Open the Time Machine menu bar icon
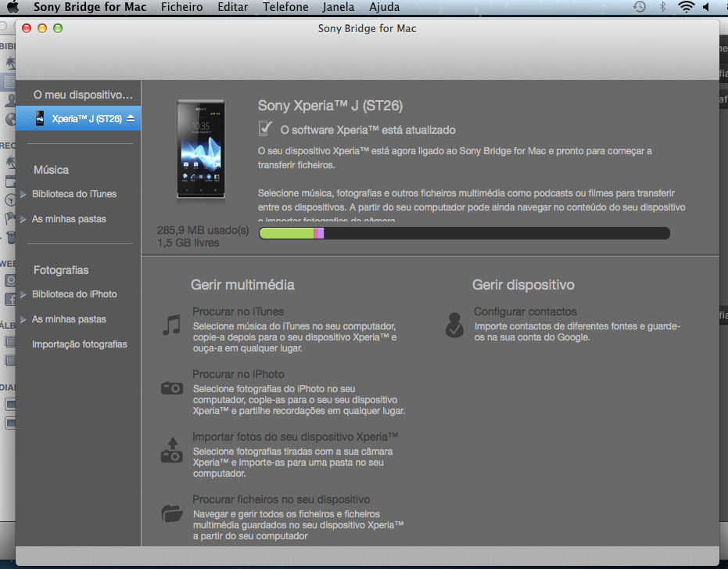 coord(639,7)
